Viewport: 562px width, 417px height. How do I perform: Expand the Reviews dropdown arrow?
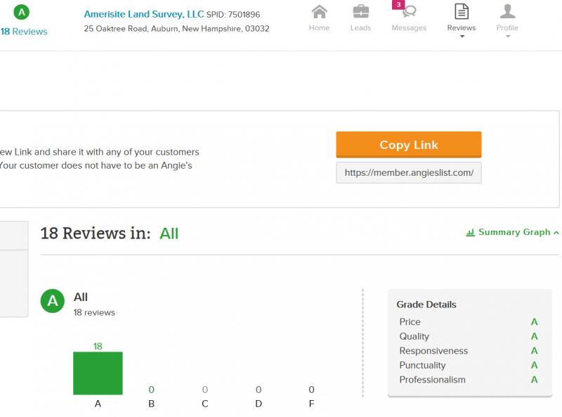tap(462, 37)
